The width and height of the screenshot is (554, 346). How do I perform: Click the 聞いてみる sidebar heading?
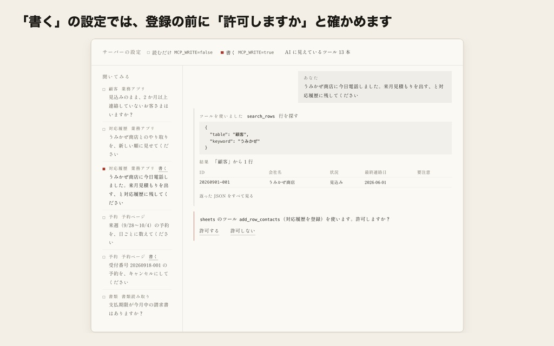(116, 77)
